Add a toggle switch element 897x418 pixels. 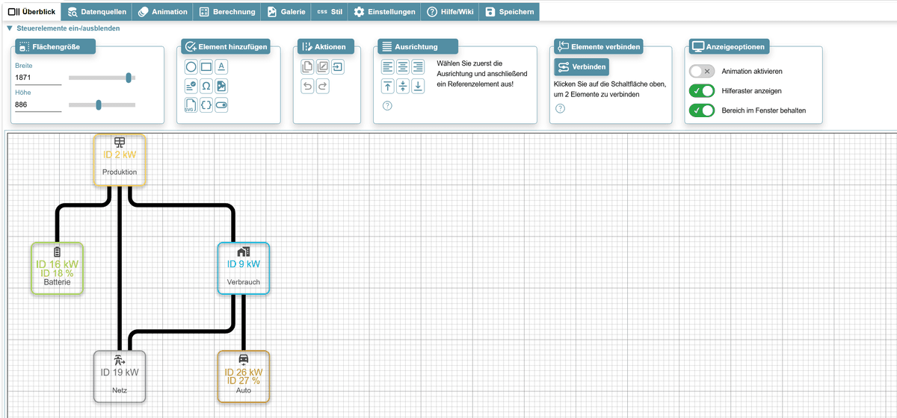point(221,105)
